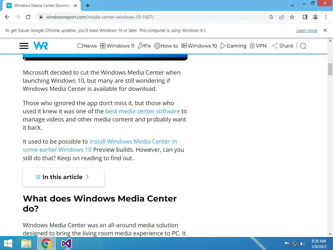Open the Action Center flag icon
The image size is (333, 250).
286,243
